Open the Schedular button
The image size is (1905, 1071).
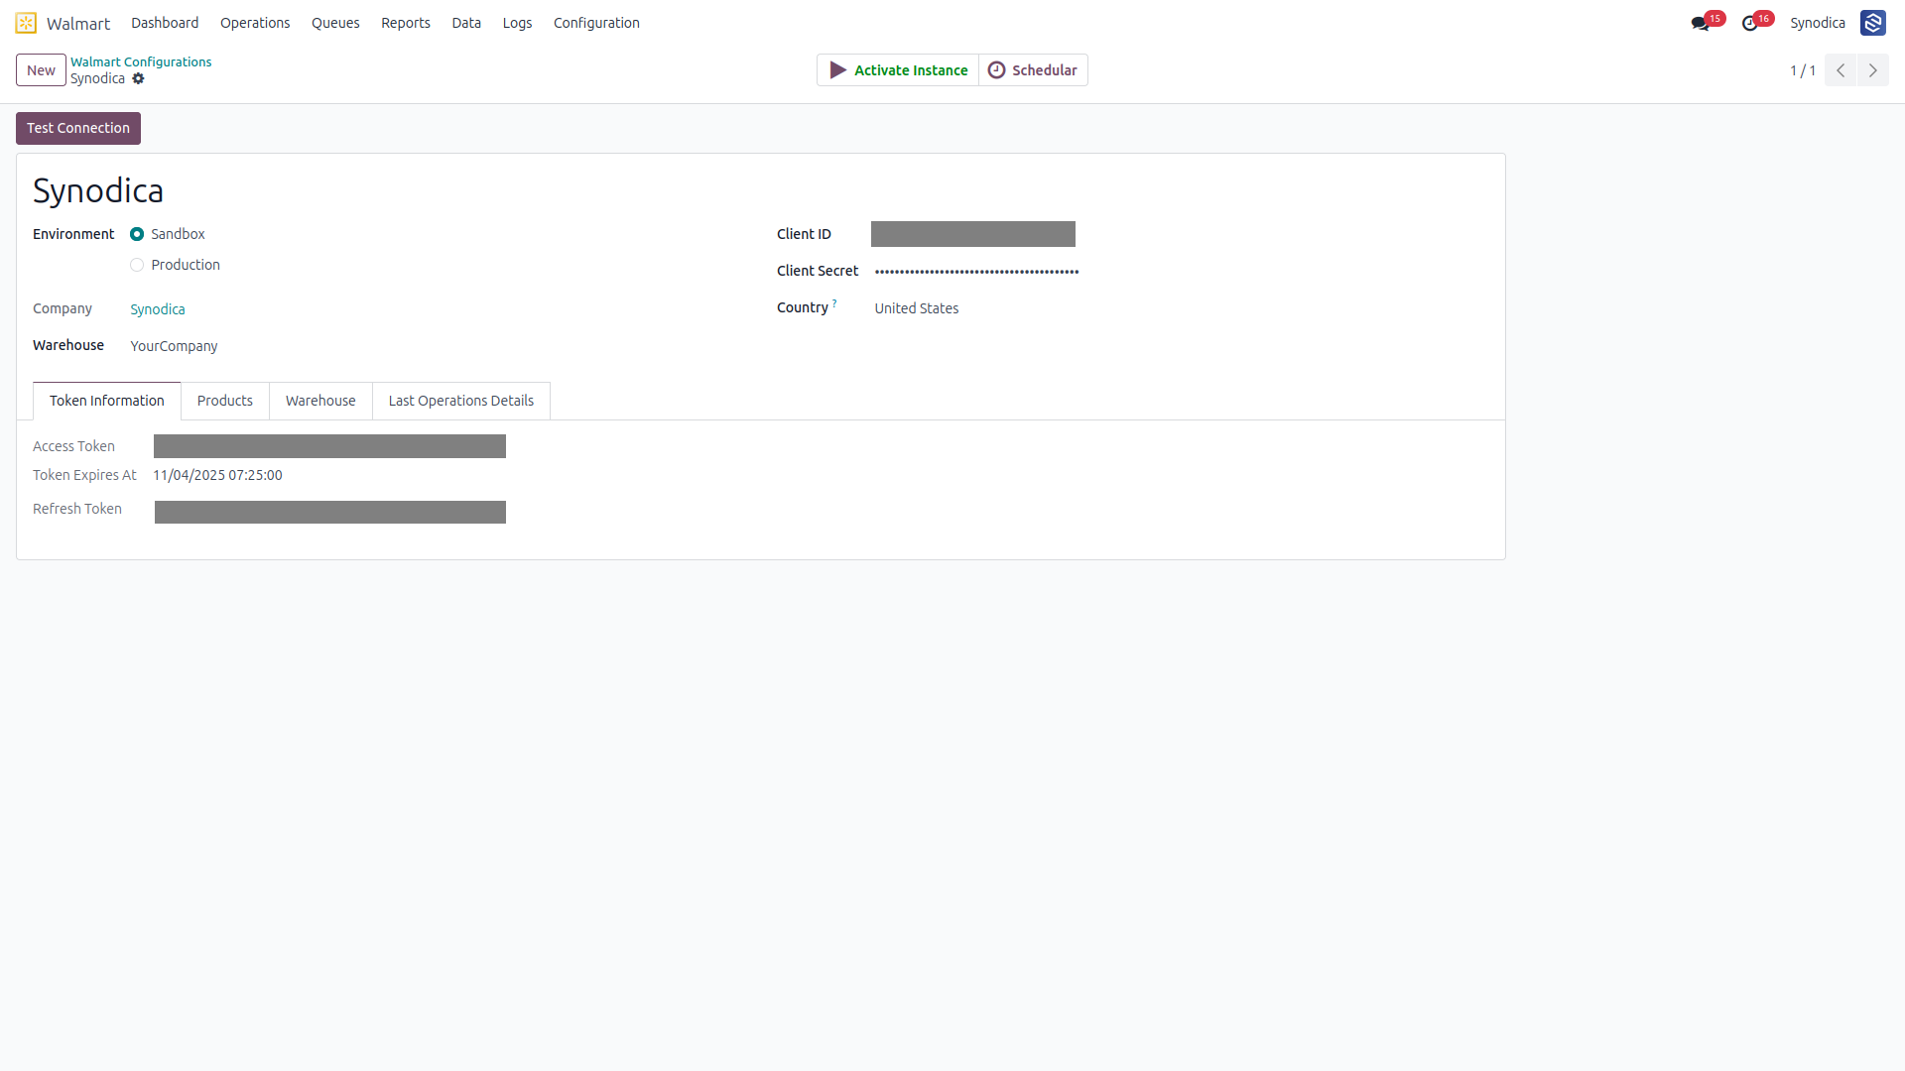click(x=1033, y=70)
